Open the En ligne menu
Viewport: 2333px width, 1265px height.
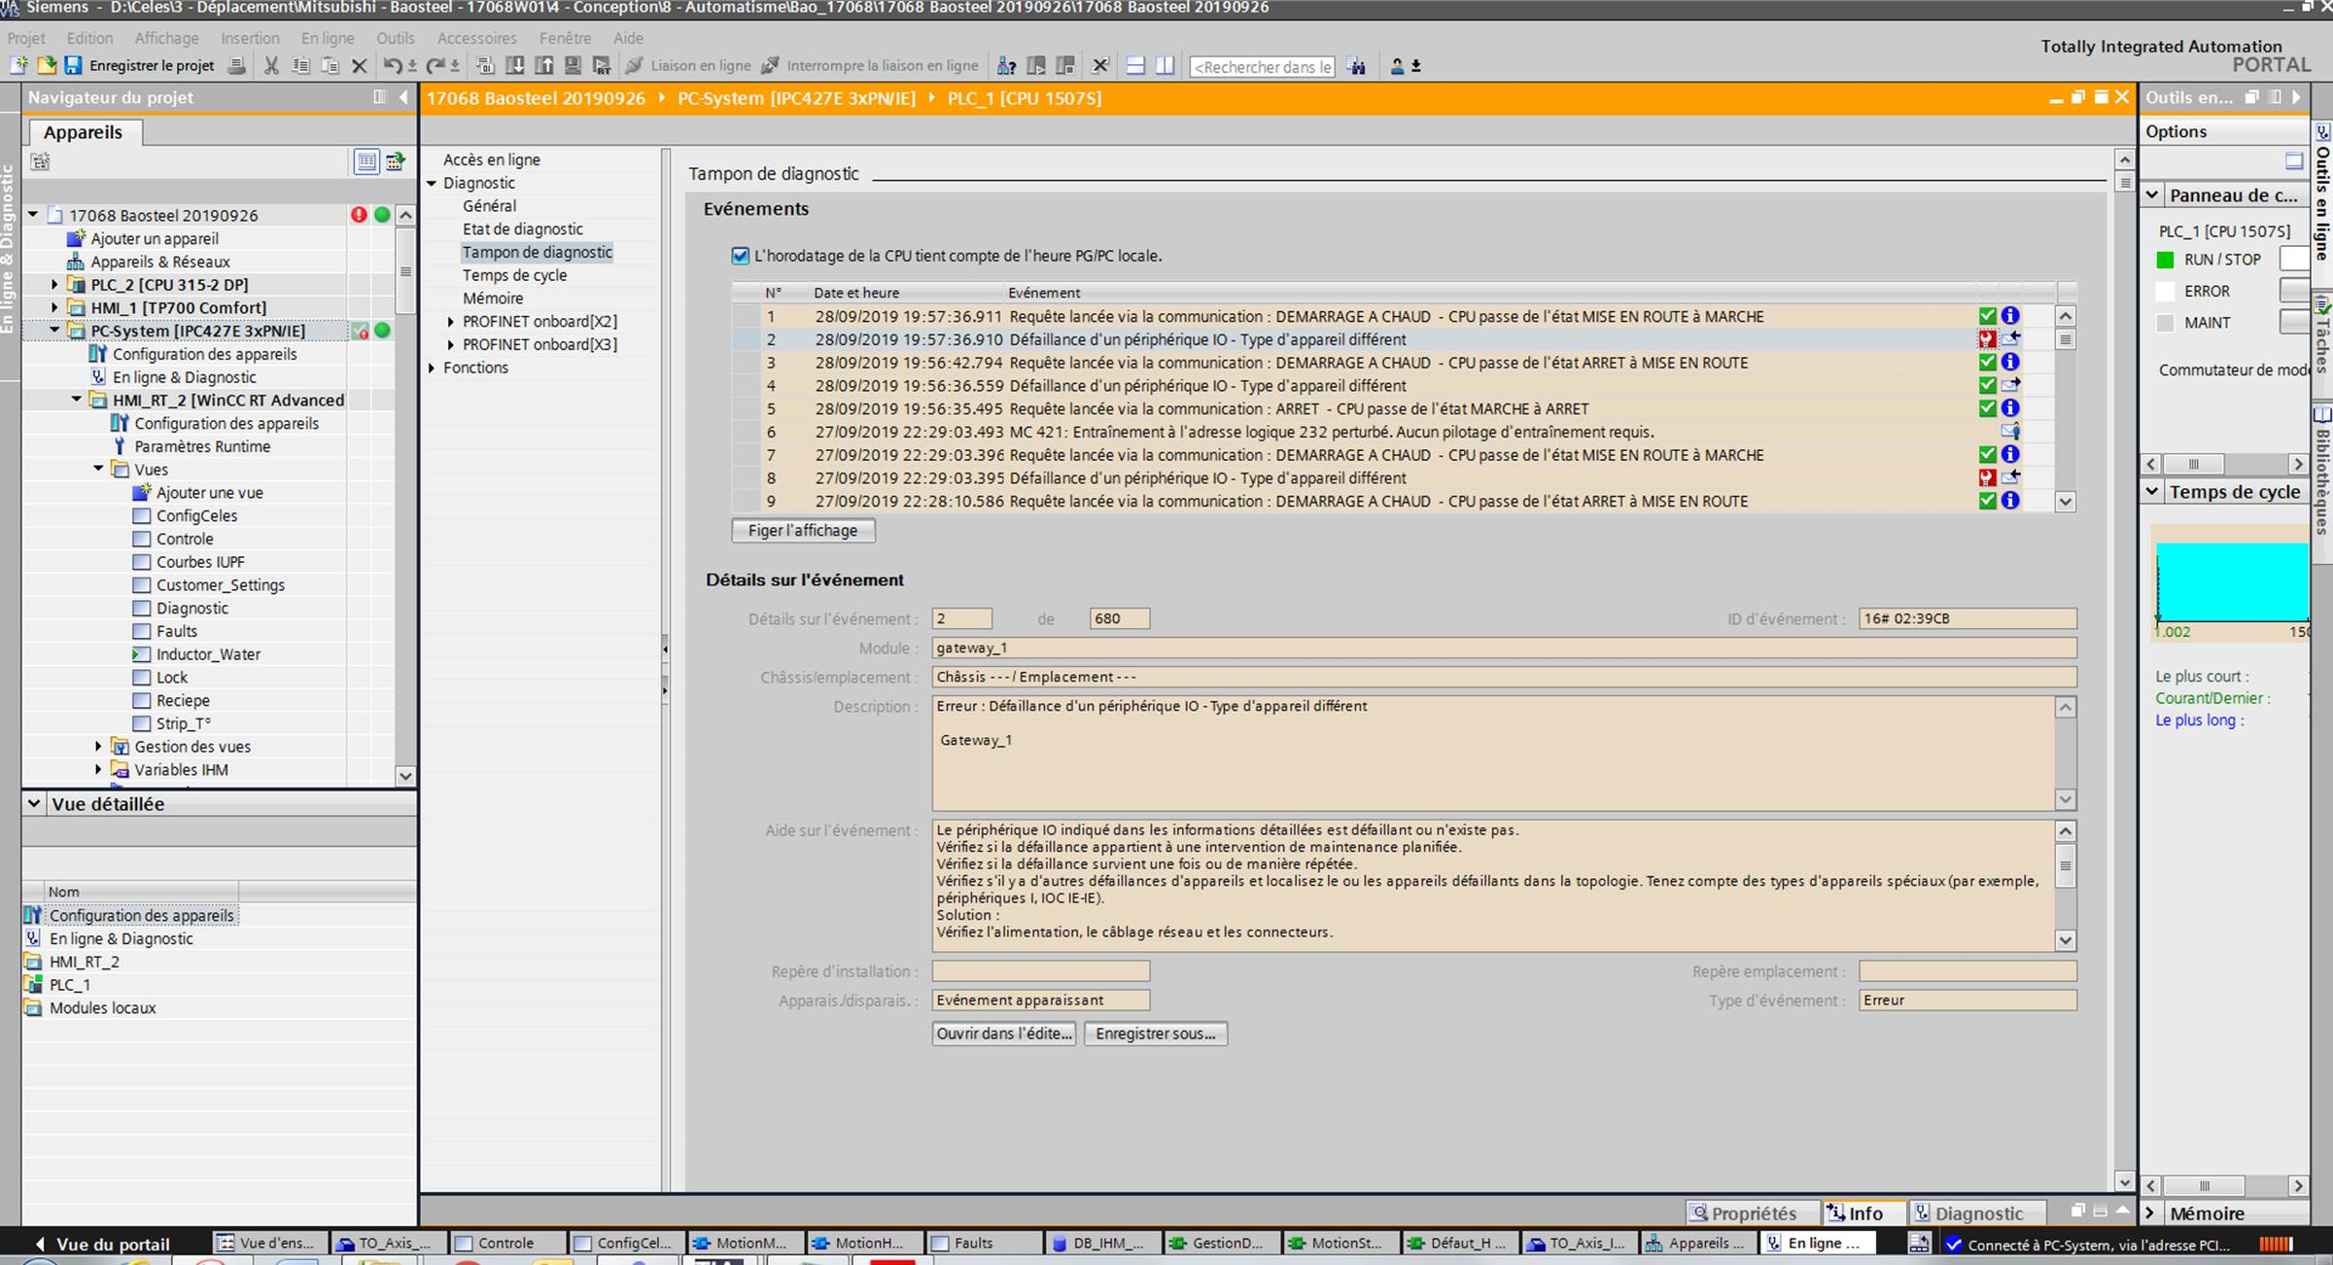coord(327,38)
